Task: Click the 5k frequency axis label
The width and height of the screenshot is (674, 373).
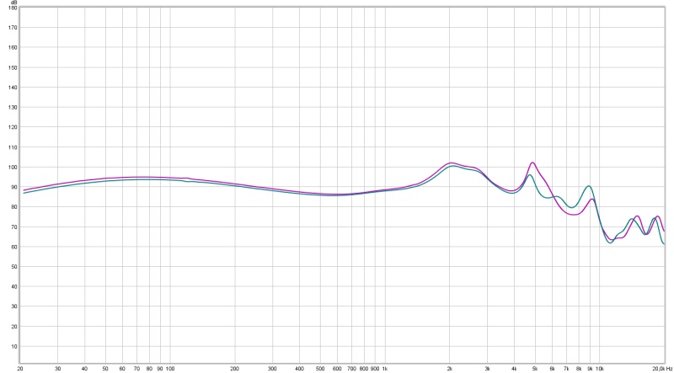Action: coord(535,368)
